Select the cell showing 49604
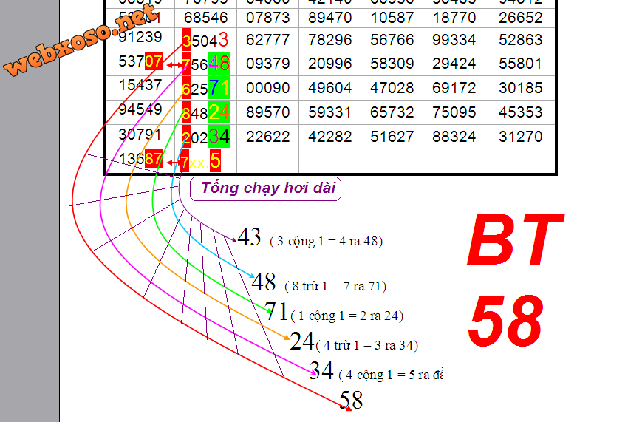 329,88
